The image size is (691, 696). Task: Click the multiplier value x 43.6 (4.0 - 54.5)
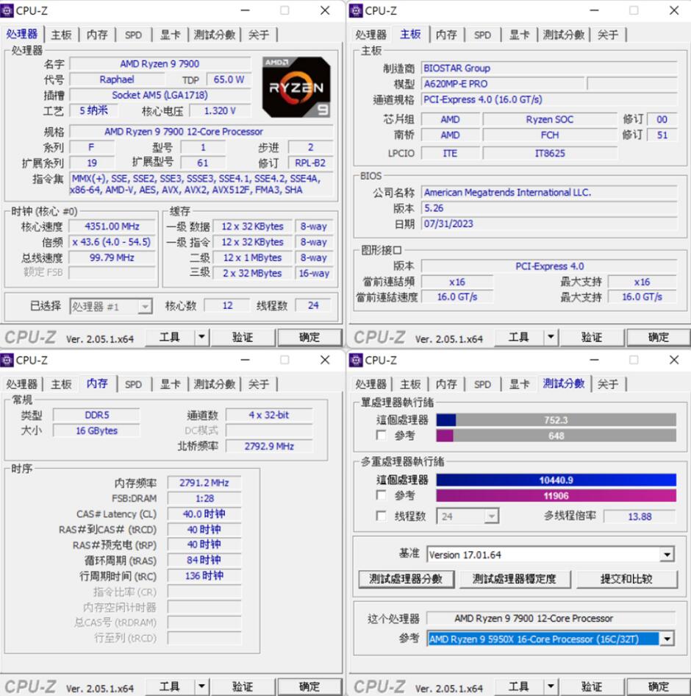pyautogui.click(x=112, y=242)
